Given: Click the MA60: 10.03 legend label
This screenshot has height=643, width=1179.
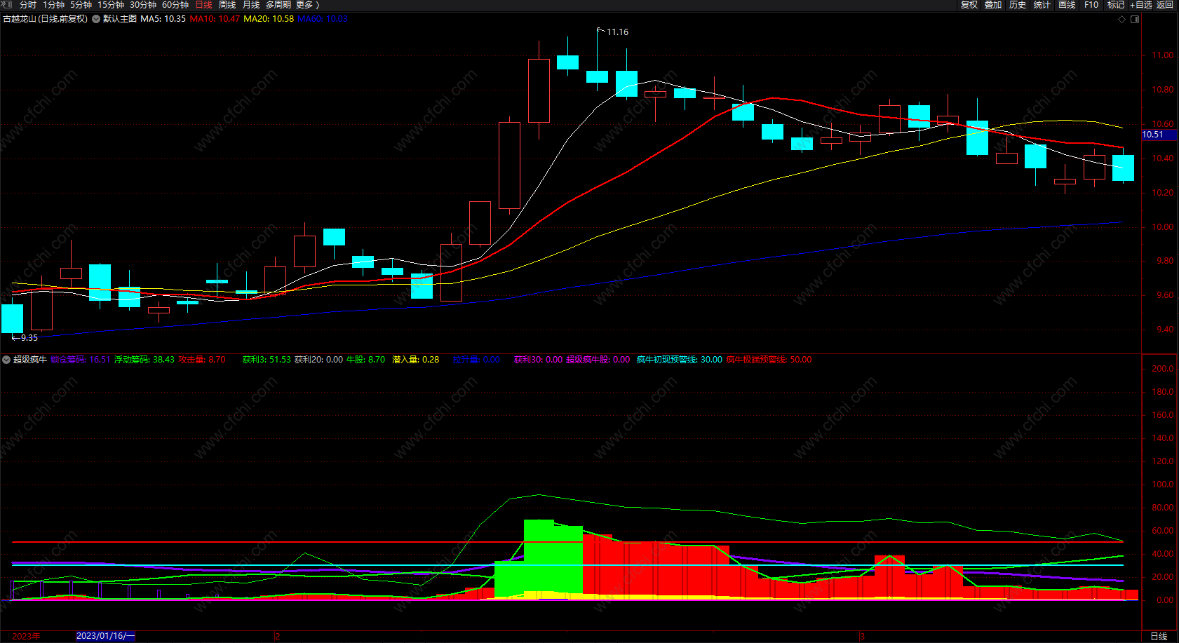Looking at the screenshot, I should coord(323,19).
